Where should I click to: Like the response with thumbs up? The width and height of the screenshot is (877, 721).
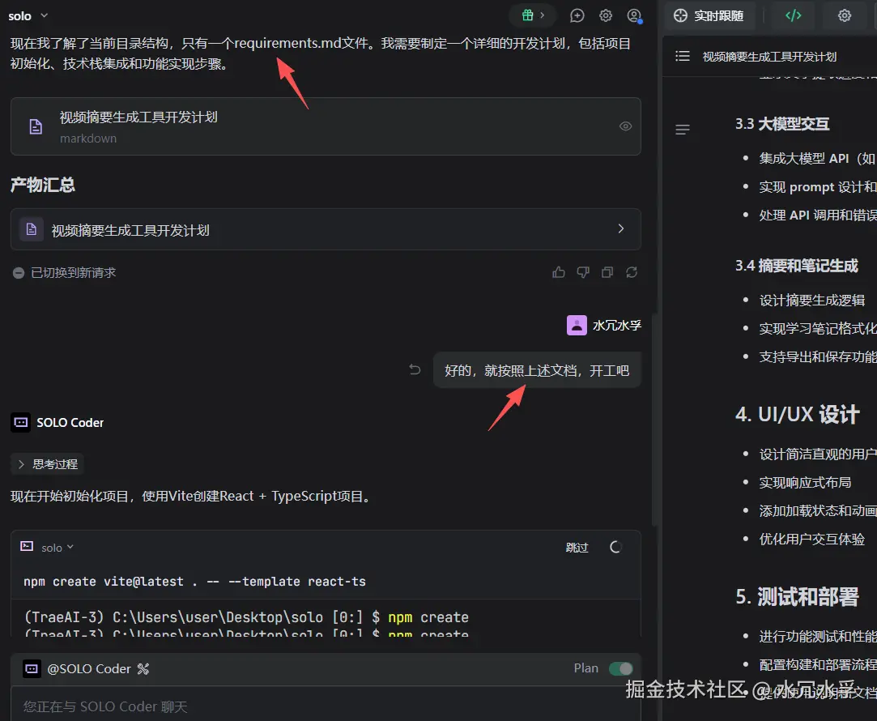[558, 272]
